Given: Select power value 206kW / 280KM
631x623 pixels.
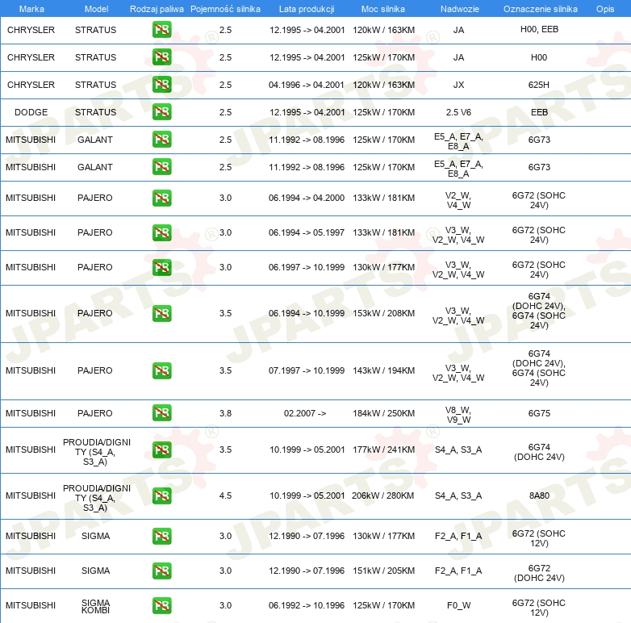Looking at the screenshot, I should 382,495.
